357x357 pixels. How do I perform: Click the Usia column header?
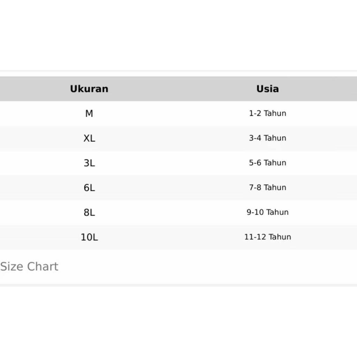click(x=267, y=89)
